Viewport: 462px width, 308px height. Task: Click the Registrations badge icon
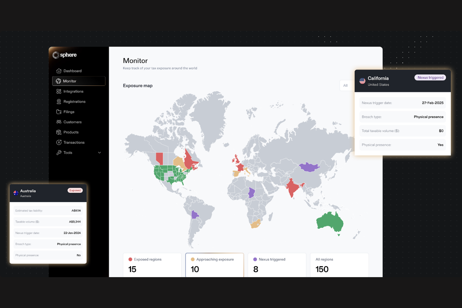click(59, 101)
